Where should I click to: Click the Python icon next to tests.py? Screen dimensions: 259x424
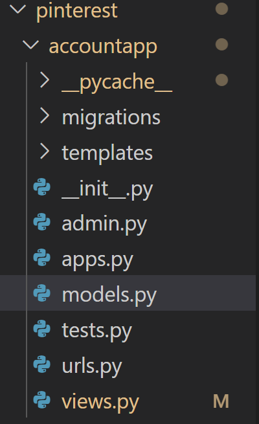tap(42, 329)
